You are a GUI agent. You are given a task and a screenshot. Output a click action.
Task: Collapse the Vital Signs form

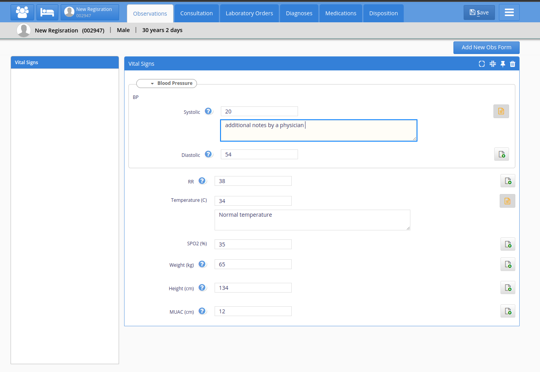493,64
